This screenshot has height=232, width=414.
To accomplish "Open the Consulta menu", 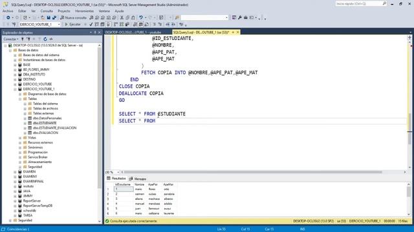I will 47,11.
